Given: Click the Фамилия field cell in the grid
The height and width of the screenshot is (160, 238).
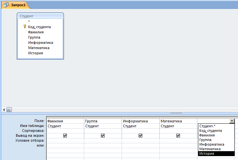Looking at the screenshot, I should [65, 121].
